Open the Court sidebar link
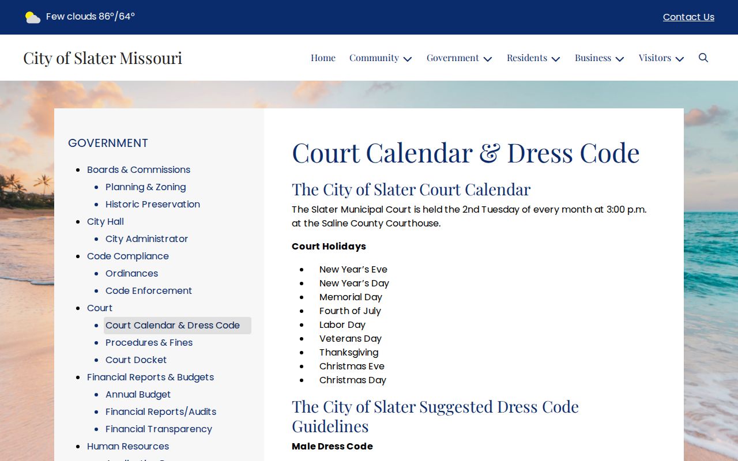This screenshot has width=738, height=461. point(100,308)
